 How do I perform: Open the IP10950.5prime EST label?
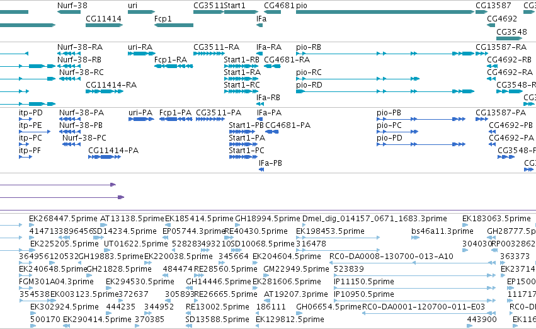point(363,294)
